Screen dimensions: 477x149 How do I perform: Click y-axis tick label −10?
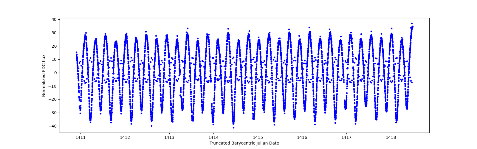point(52,86)
